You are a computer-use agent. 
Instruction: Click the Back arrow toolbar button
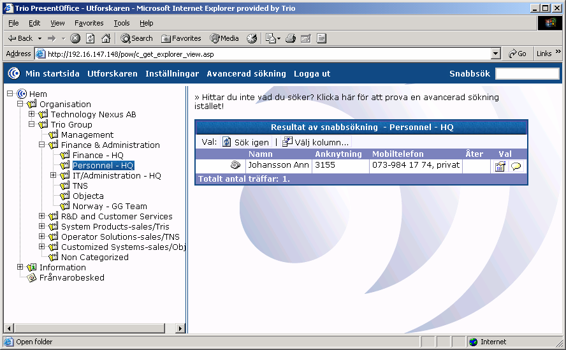[x=20, y=38]
